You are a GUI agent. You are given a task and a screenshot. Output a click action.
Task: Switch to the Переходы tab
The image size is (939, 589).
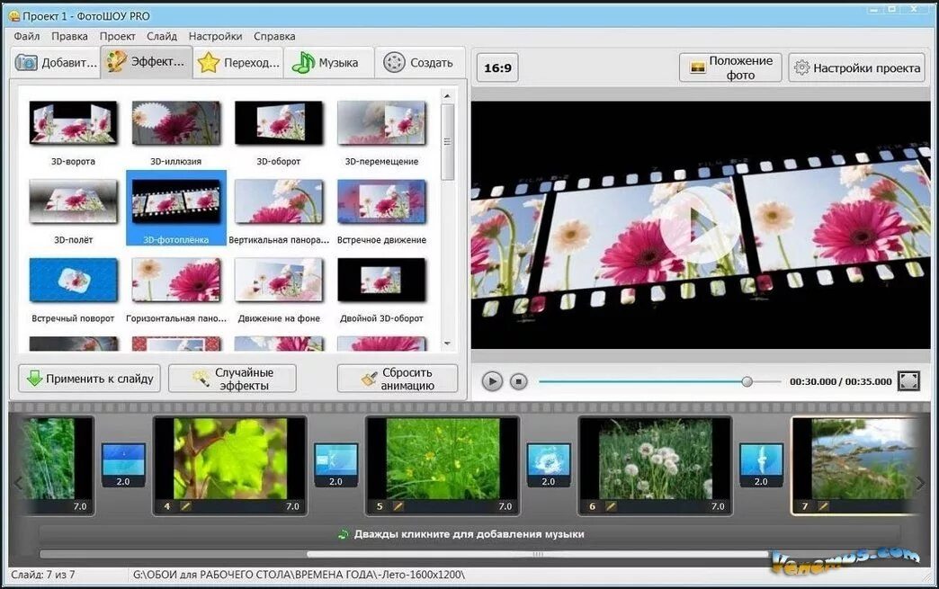point(238,62)
